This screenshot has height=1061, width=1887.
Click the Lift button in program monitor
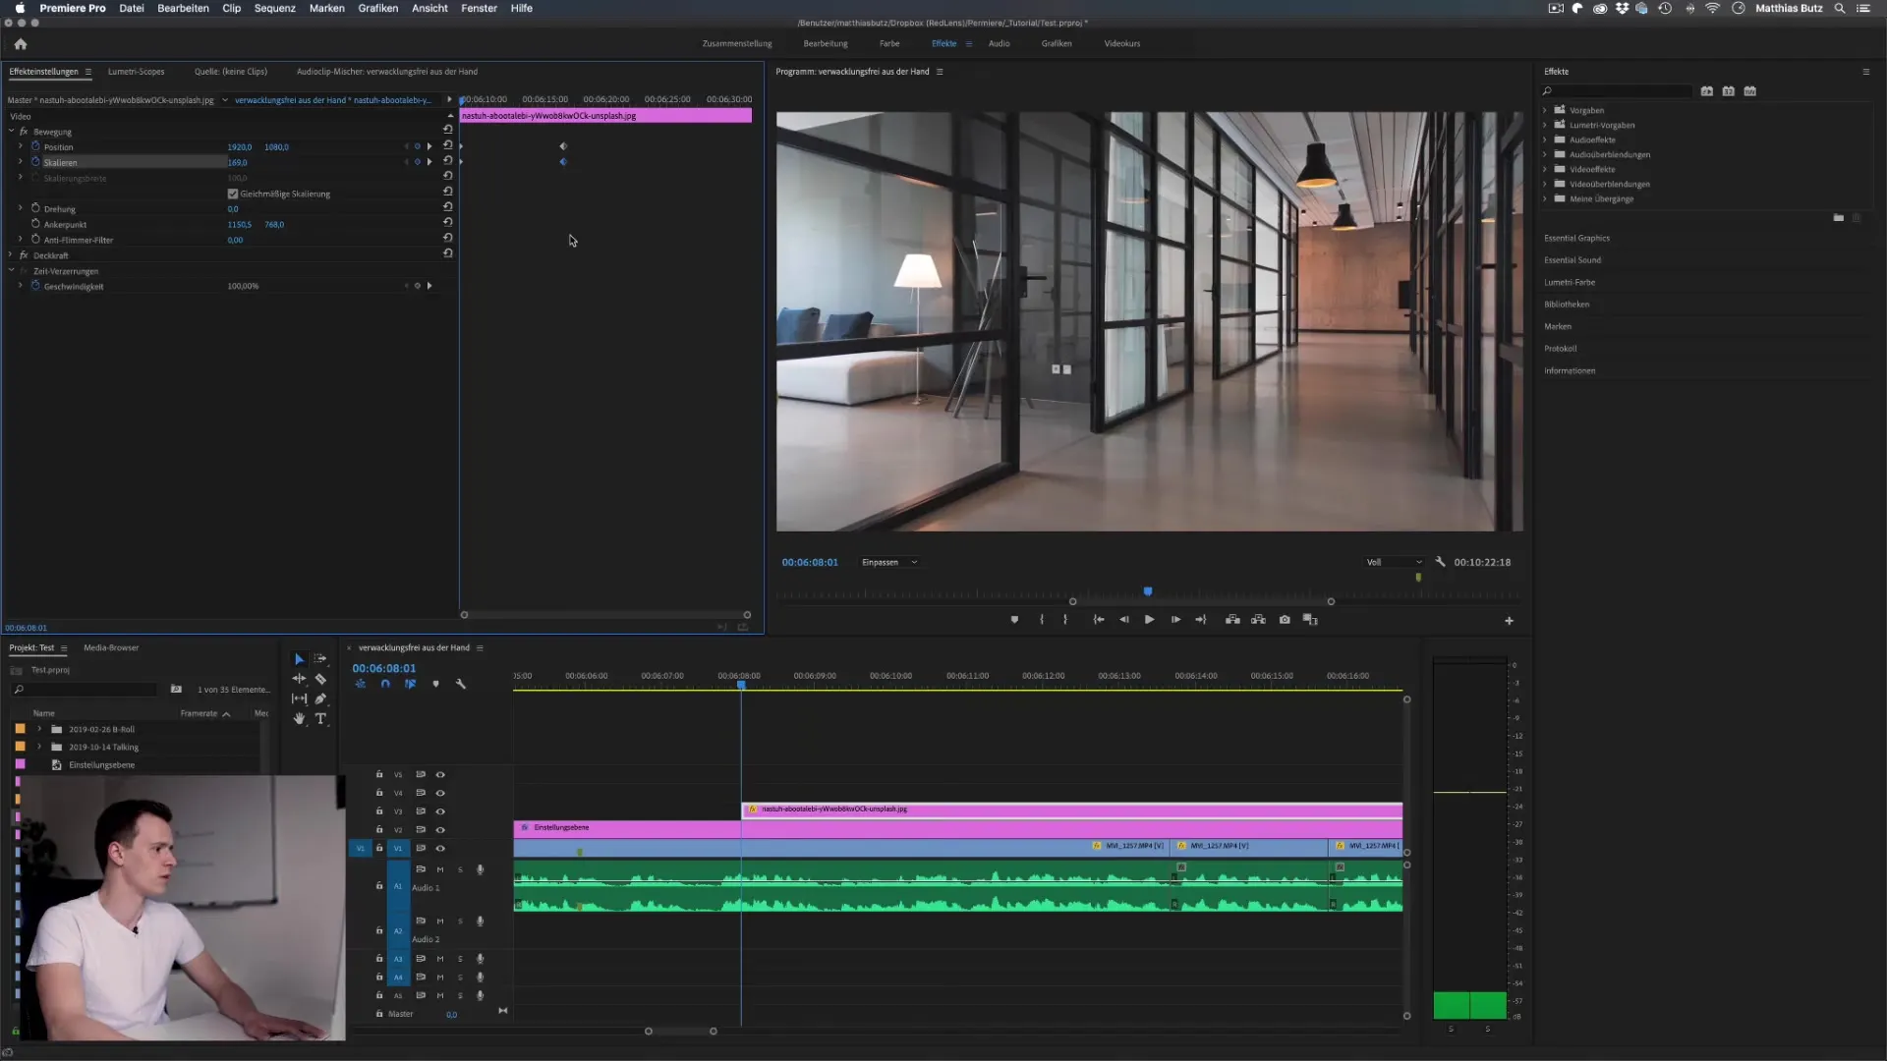1232,620
